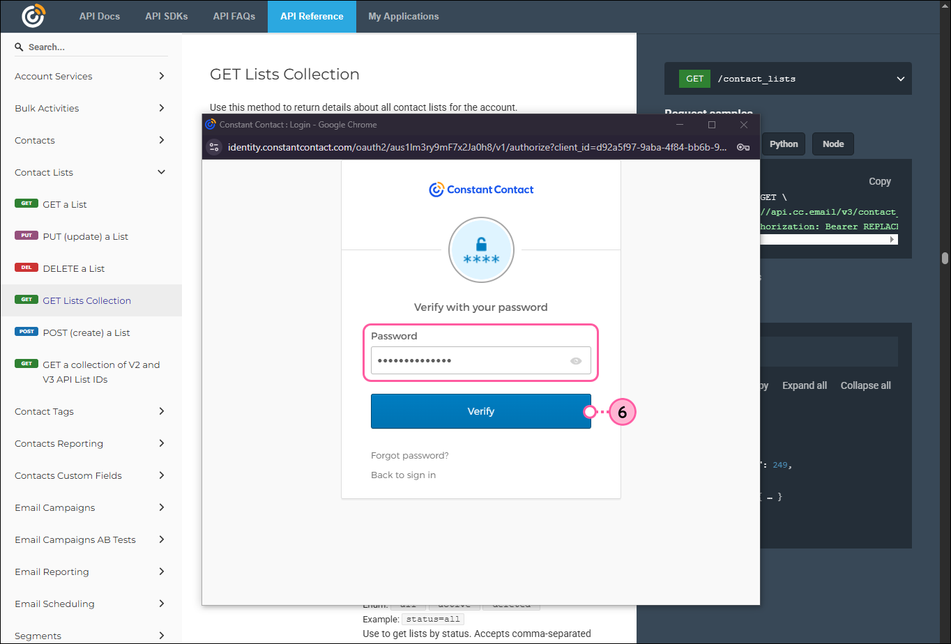This screenshot has height=644, width=951.
Task: Open DELETE a List endpoint
Action: click(x=91, y=268)
